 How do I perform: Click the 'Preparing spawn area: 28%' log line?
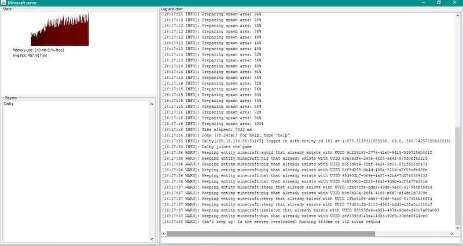coord(212,20)
